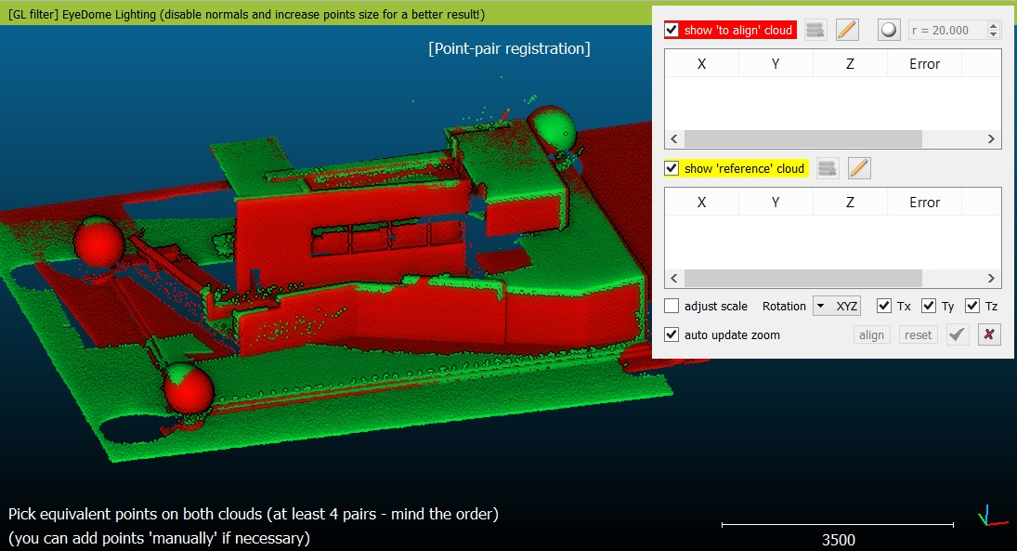Viewport: 1017px width, 551px height.
Task: Toggle the sphere picking icon
Action: [x=889, y=30]
